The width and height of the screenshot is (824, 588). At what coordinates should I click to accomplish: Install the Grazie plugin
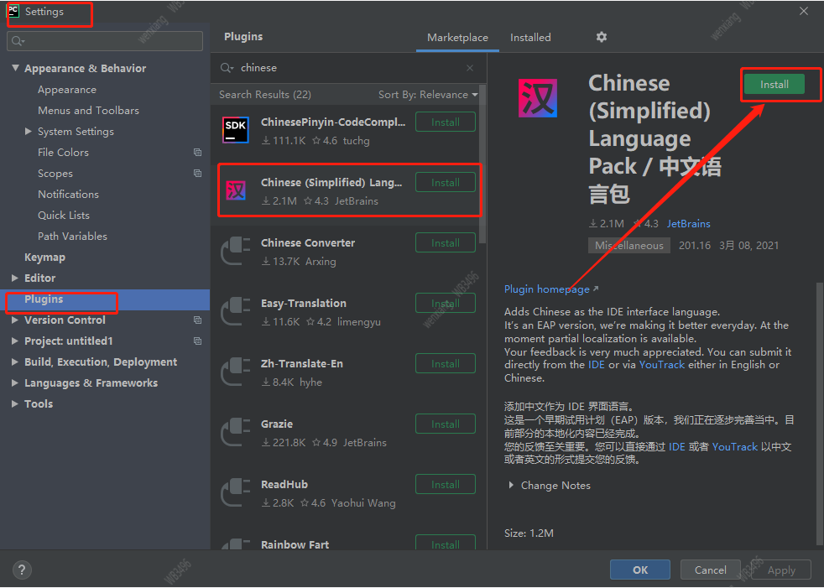coord(445,424)
